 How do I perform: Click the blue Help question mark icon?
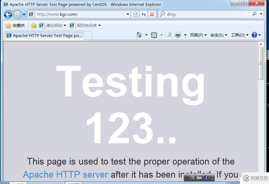254,35
